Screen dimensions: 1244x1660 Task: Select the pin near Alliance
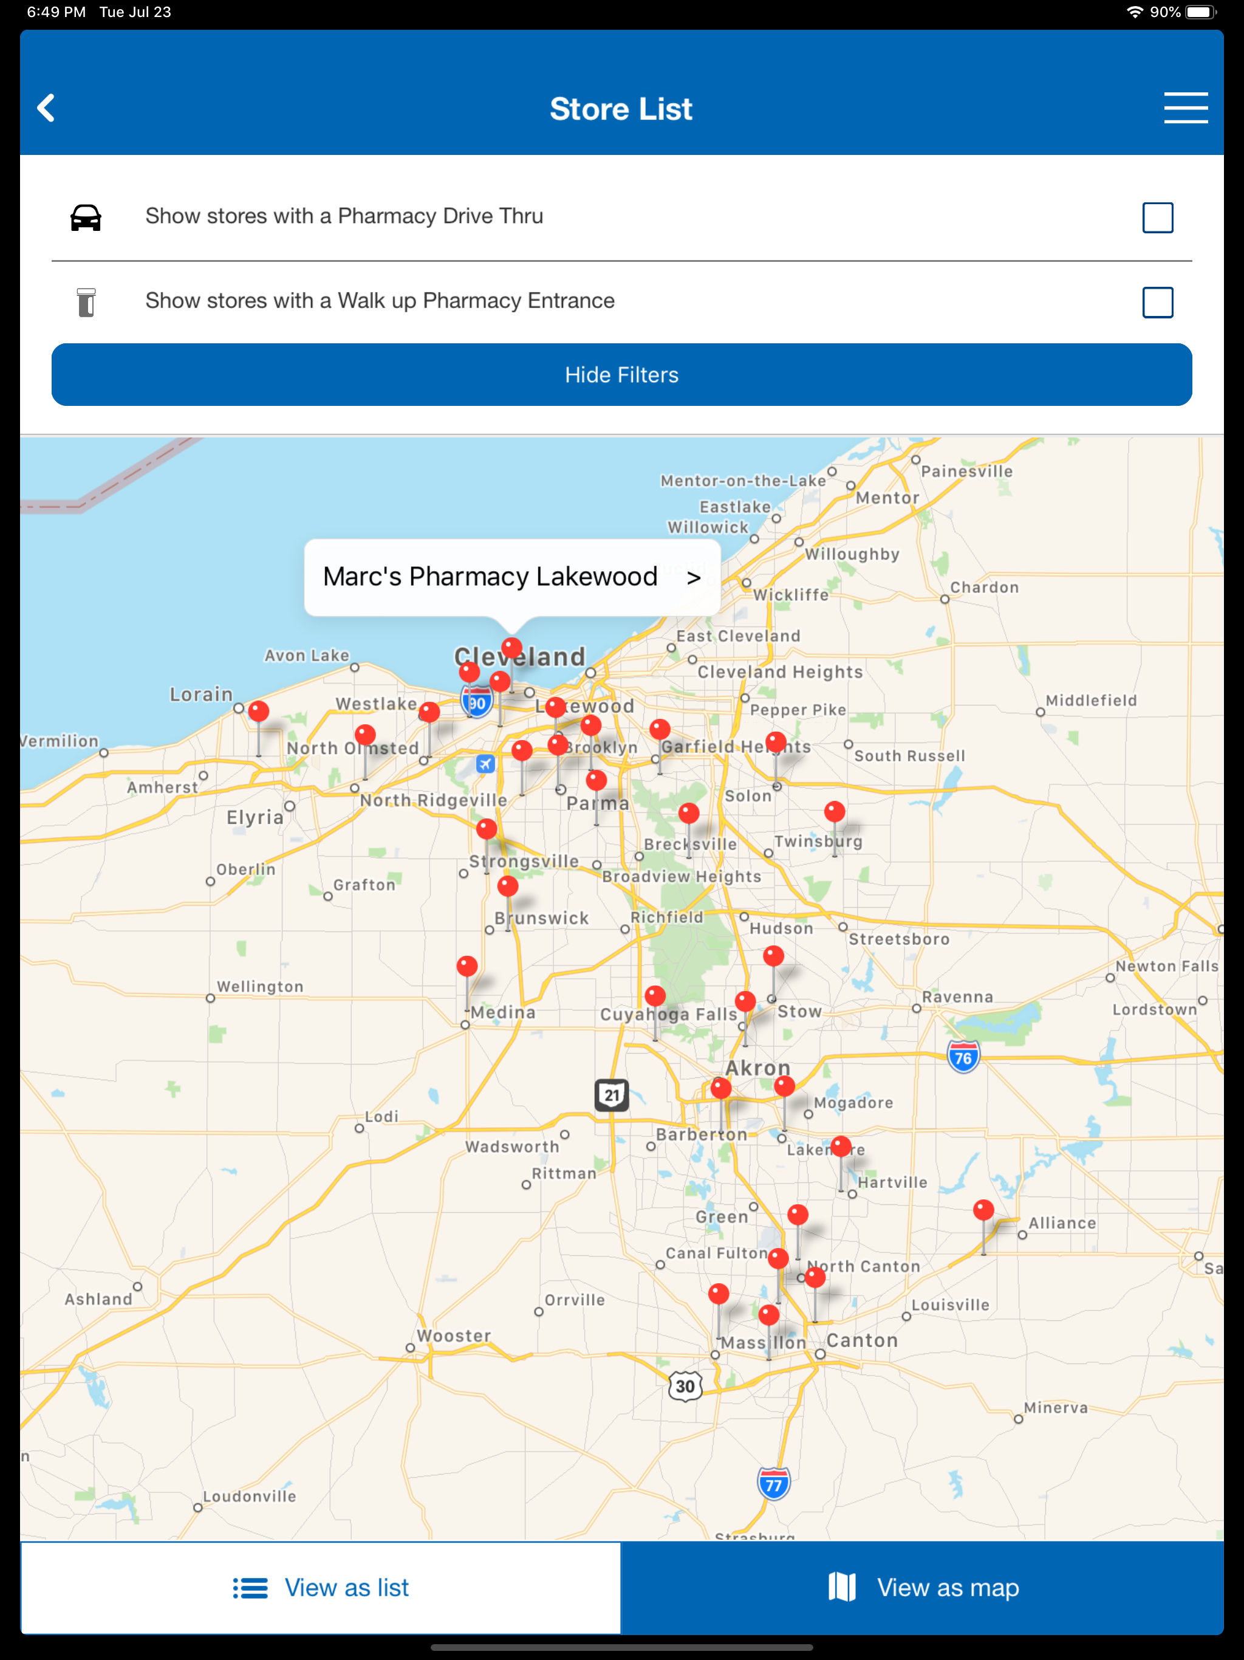coord(983,1210)
